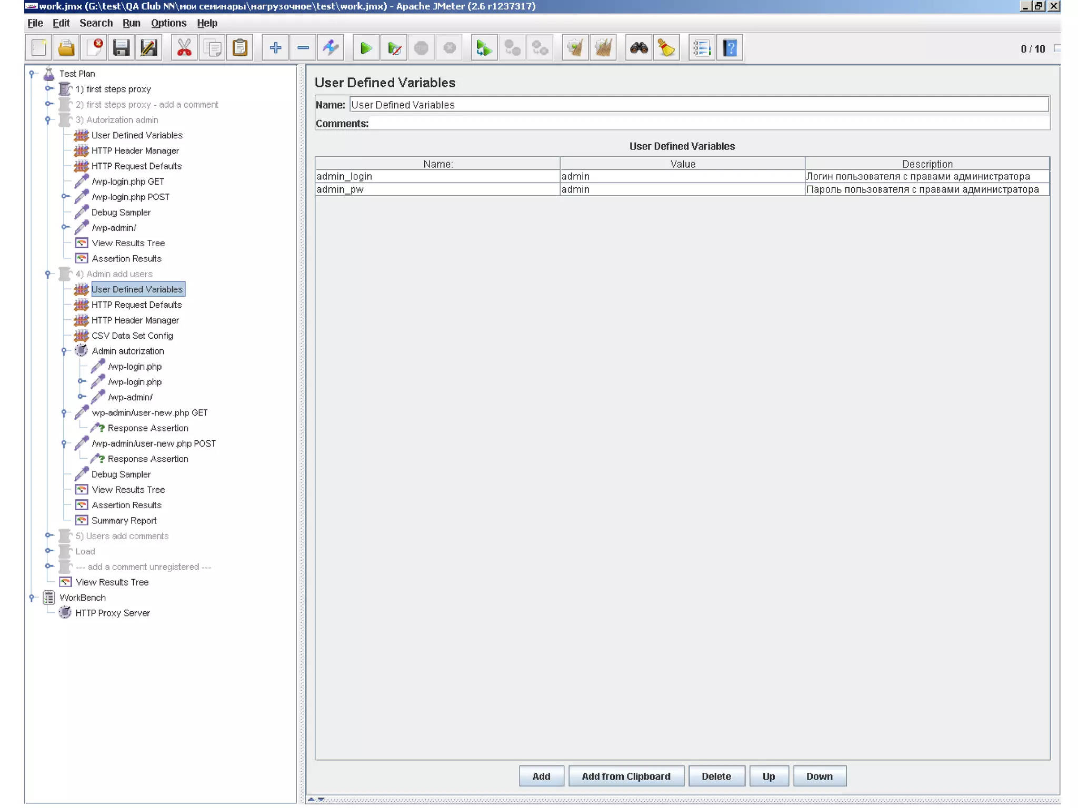The height and width of the screenshot is (808, 1078).
Task: Click the Save test plan floppy icon
Action: click(121, 48)
